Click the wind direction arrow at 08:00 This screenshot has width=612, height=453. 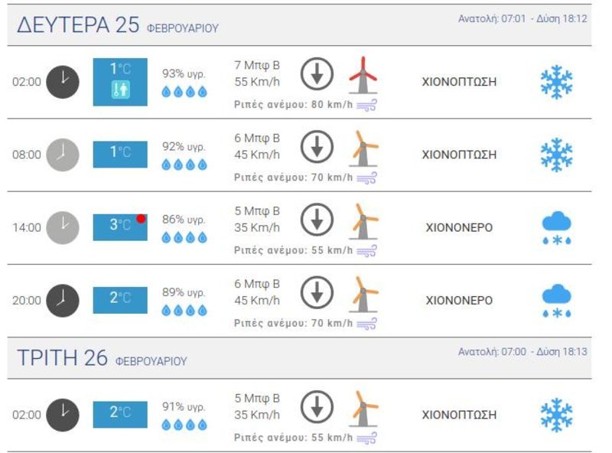click(x=317, y=147)
